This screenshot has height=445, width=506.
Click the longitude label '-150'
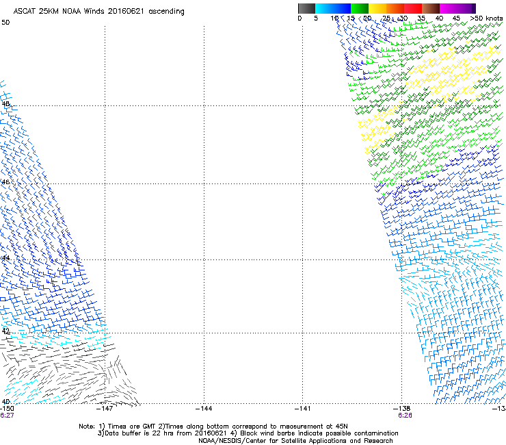pyautogui.click(x=7, y=409)
